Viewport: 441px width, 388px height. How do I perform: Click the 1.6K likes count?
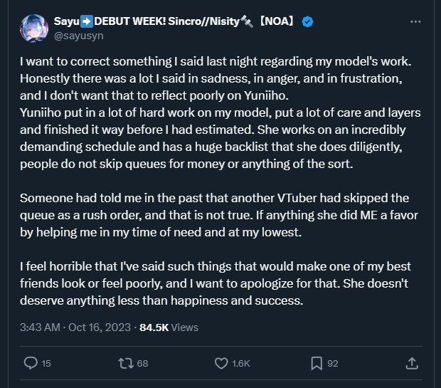pos(241,364)
